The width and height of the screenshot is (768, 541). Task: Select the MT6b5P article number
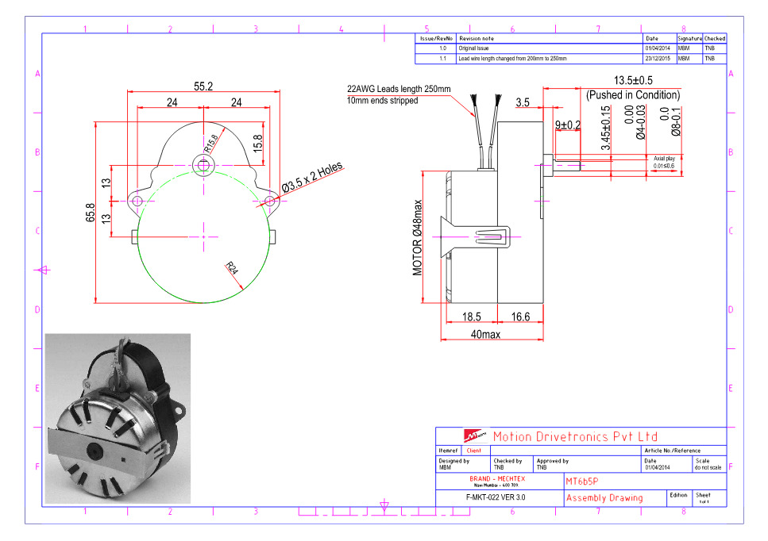(582, 482)
